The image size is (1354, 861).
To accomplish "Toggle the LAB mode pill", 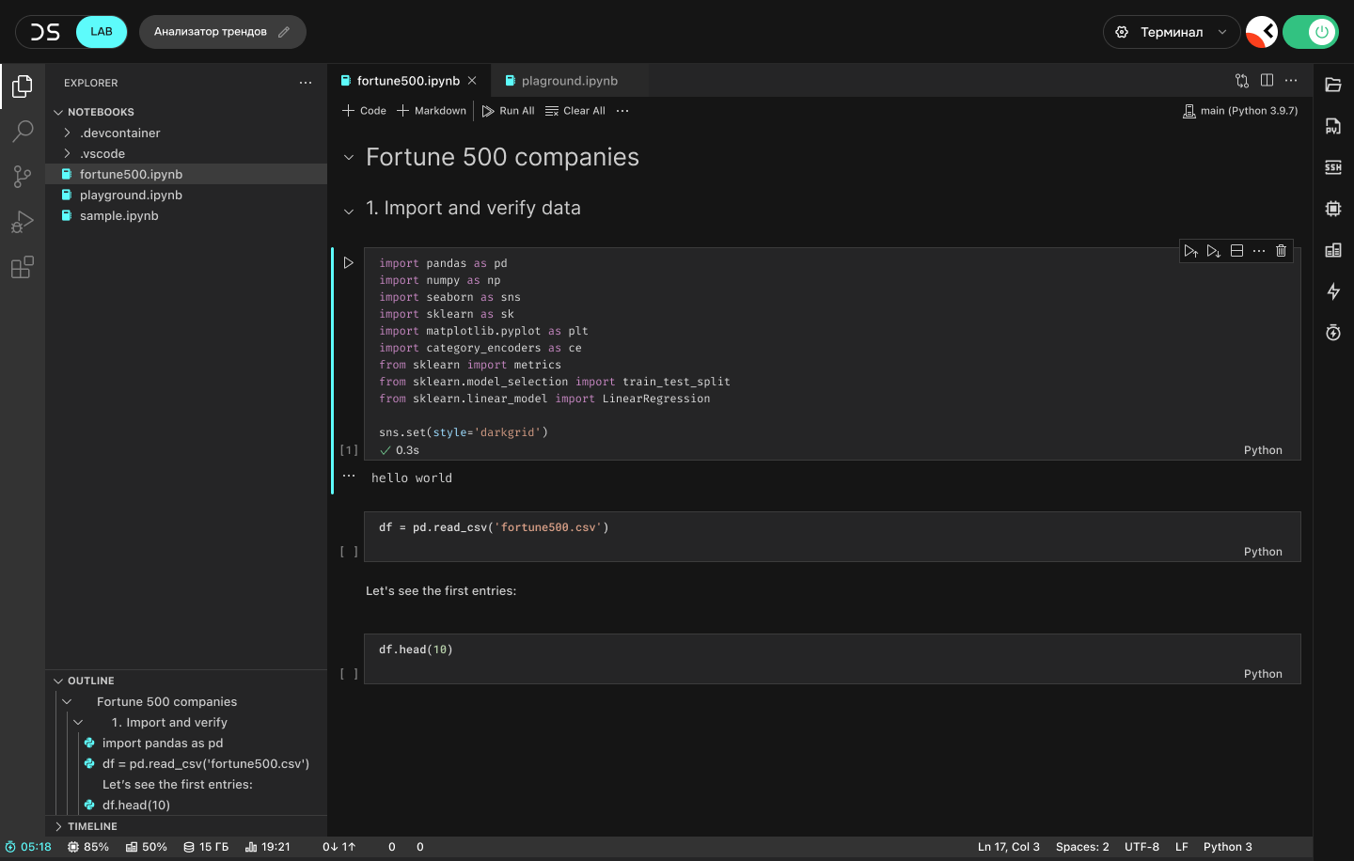I will pyautogui.click(x=102, y=32).
